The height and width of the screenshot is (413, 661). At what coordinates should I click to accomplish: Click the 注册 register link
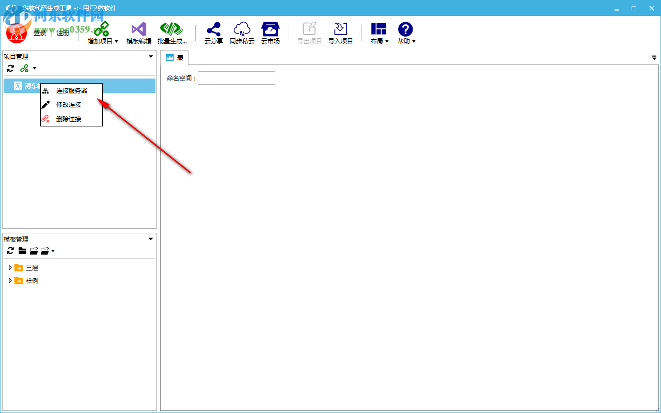pyautogui.click(x=63, y=33)
